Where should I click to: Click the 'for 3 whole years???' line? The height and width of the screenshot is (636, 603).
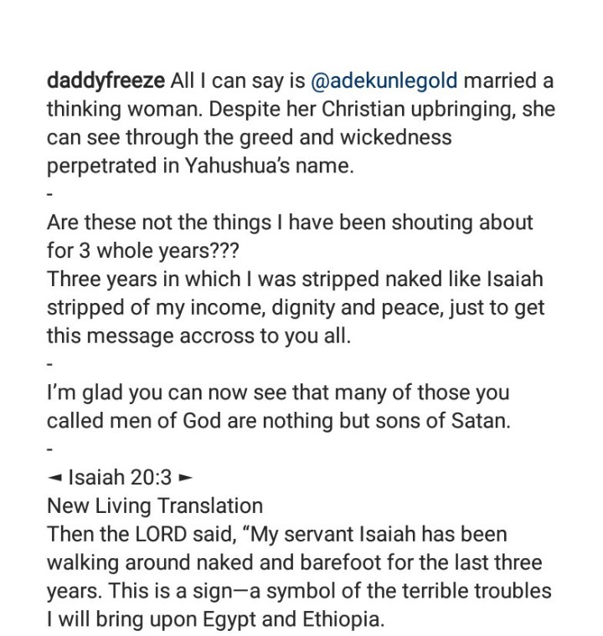143,251
